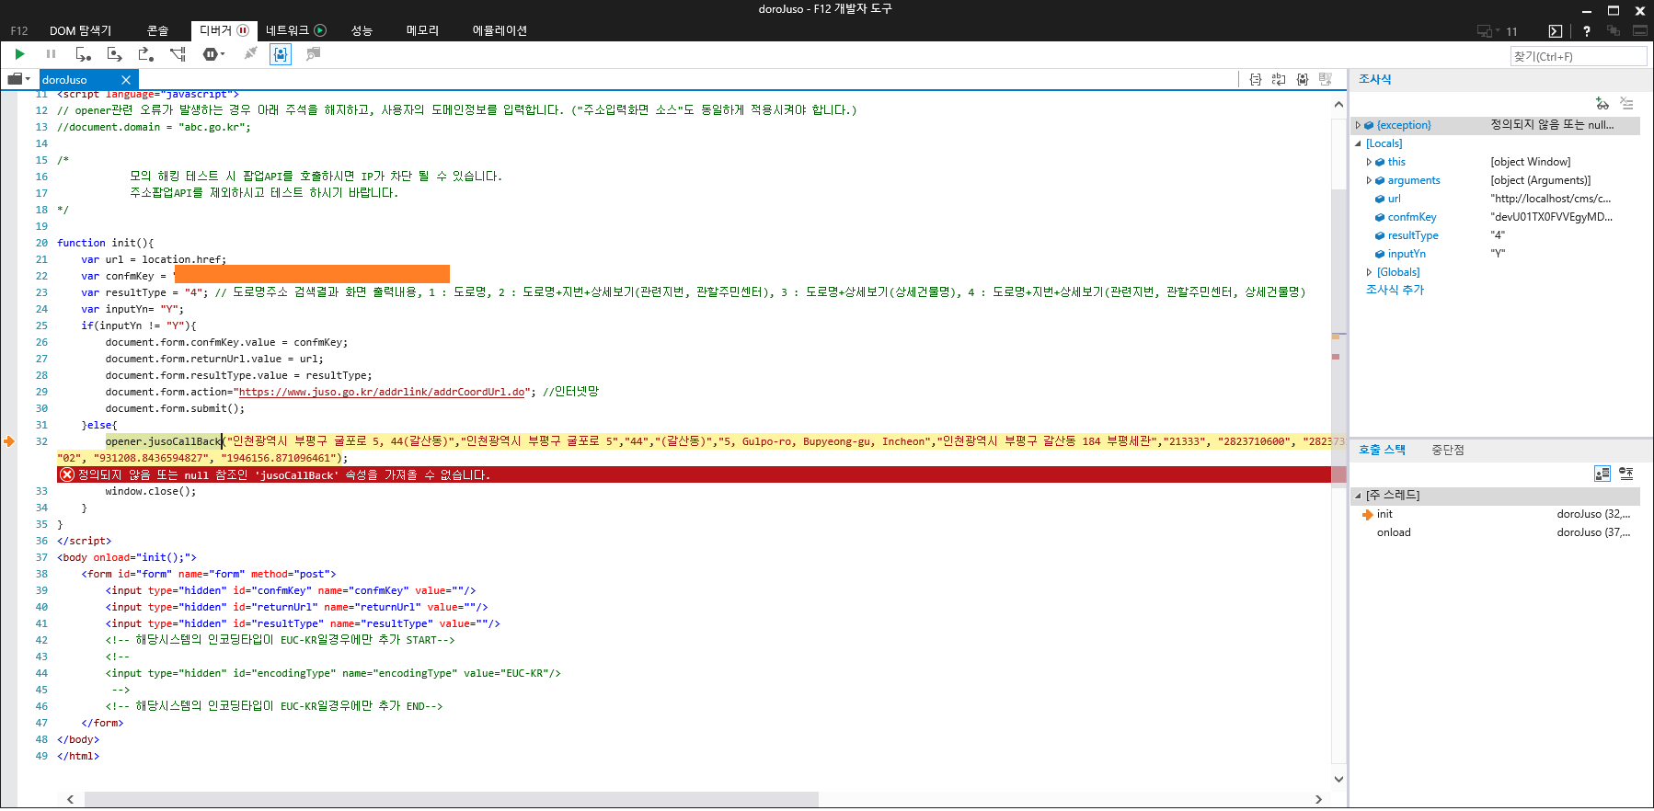Expand the {exception} watch entry
This screenshot has width=1654, height=811.
coord(1358,125)
